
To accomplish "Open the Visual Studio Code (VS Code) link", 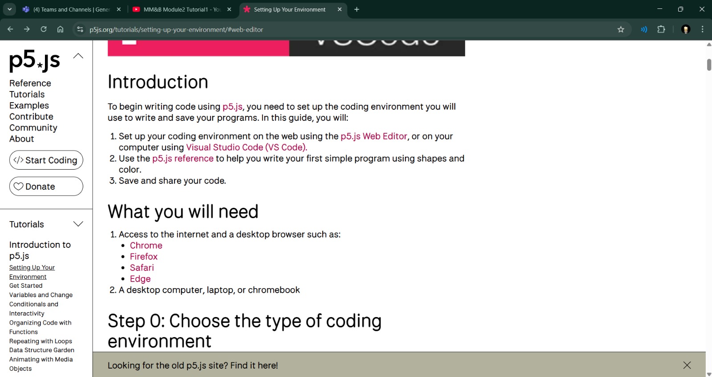I will (x=247, y=147).
